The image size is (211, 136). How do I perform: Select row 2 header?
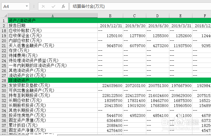coord(4,25)
